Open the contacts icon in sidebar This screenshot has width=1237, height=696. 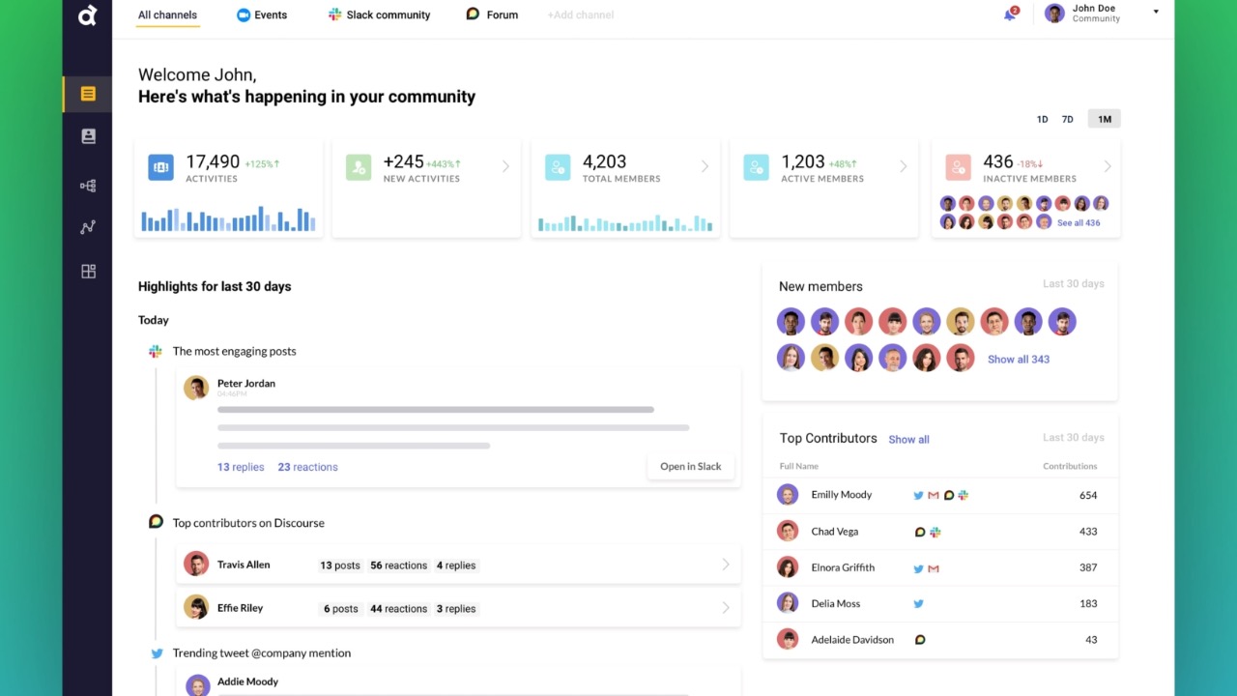pyautogui.click(x=88, y=136)
